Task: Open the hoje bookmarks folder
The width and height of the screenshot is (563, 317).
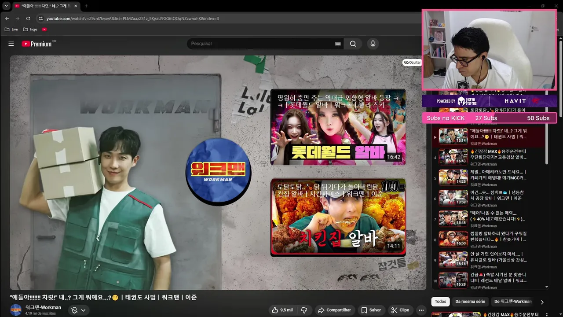Action: pyautogui.click(x=30, y=29)
